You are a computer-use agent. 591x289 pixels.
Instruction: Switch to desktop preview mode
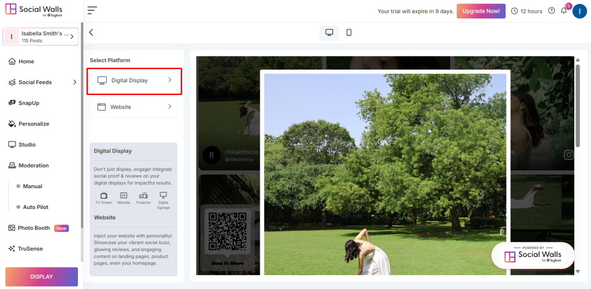[329, 33]
